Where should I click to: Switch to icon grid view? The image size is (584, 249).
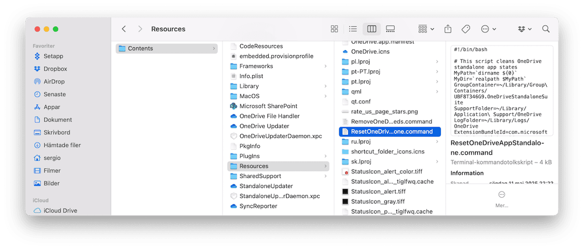click(334, 29)
